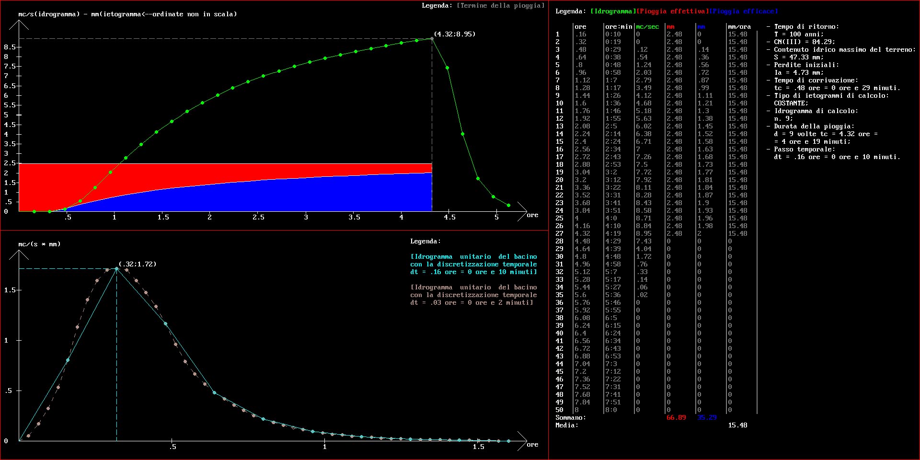Select the green Idrogramma legend entry
Screen dimensions: 920x460
[612, 11]
